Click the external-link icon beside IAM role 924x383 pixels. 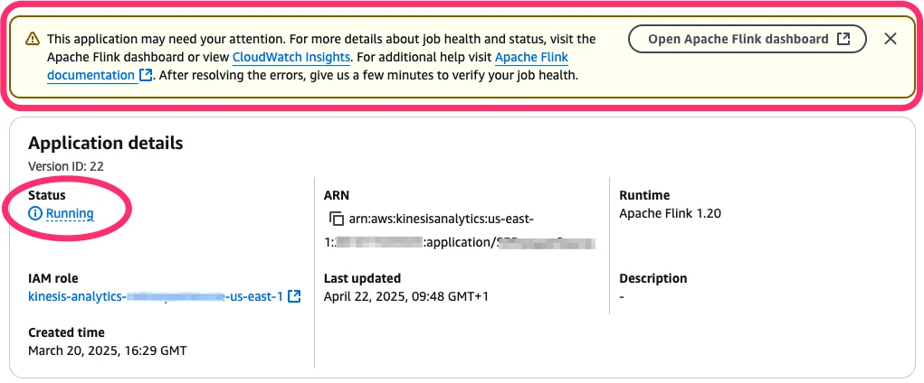[x=294, y=296]
